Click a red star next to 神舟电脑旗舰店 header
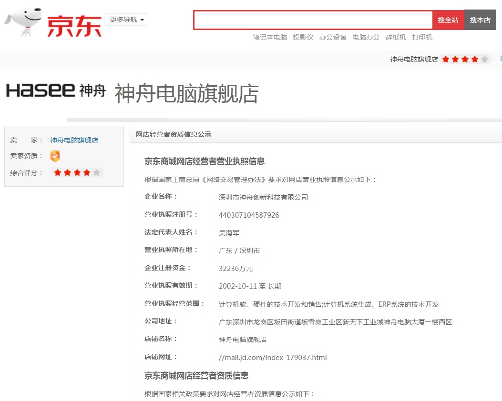 click(447, 59)
